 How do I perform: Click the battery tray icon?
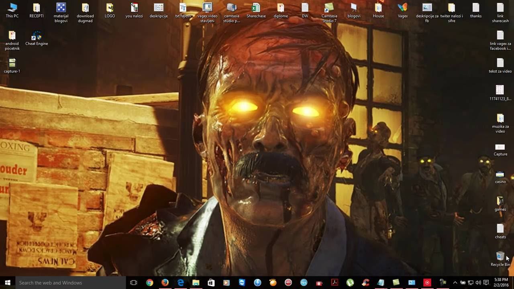(463, 283)
